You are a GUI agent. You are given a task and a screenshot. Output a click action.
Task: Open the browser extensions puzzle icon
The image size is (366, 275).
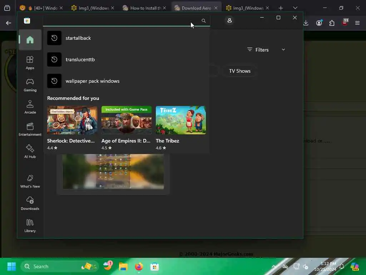(x=332, y=23)
